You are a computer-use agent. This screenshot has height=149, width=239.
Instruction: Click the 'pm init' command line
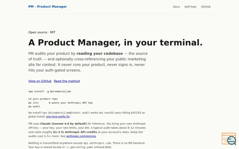click(x=61, y=103)
